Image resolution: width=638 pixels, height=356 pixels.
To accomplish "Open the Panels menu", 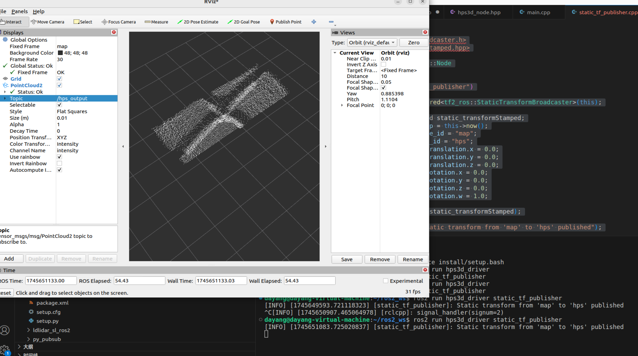I will pyautogui.click(x=19, y=11).
